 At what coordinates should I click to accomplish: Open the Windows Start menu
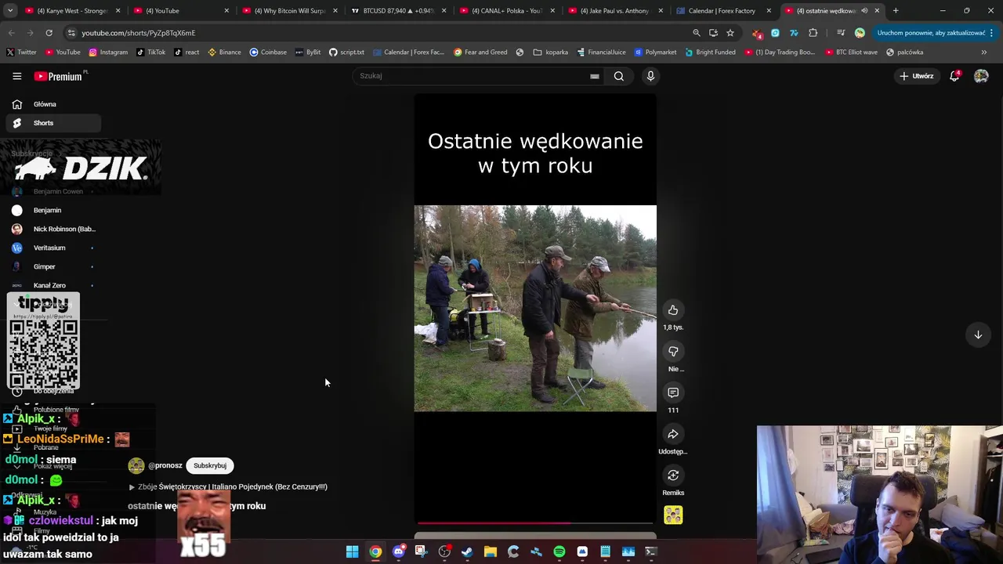[352, 551]
